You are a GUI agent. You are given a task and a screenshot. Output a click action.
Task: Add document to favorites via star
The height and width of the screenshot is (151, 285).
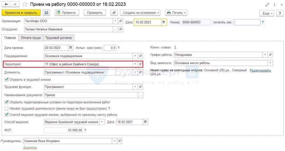tap(25, 4)
